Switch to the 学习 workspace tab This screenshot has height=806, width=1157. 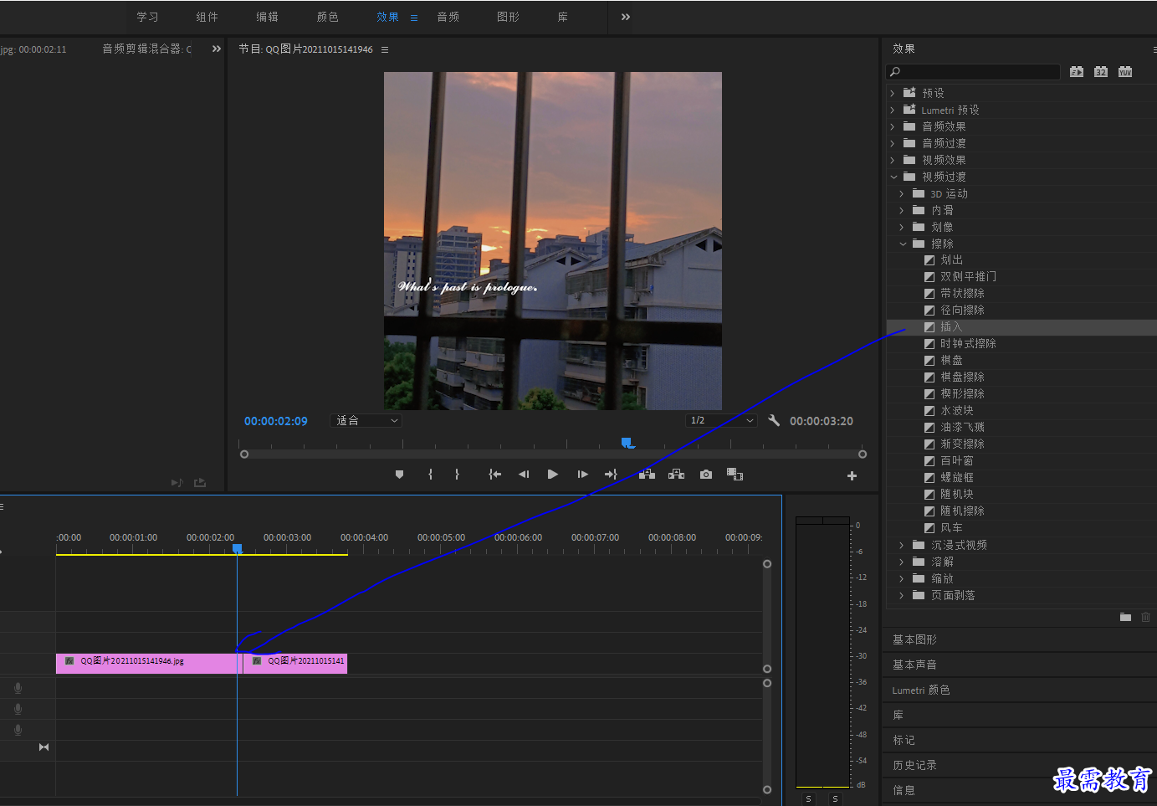tap(147, 17)
